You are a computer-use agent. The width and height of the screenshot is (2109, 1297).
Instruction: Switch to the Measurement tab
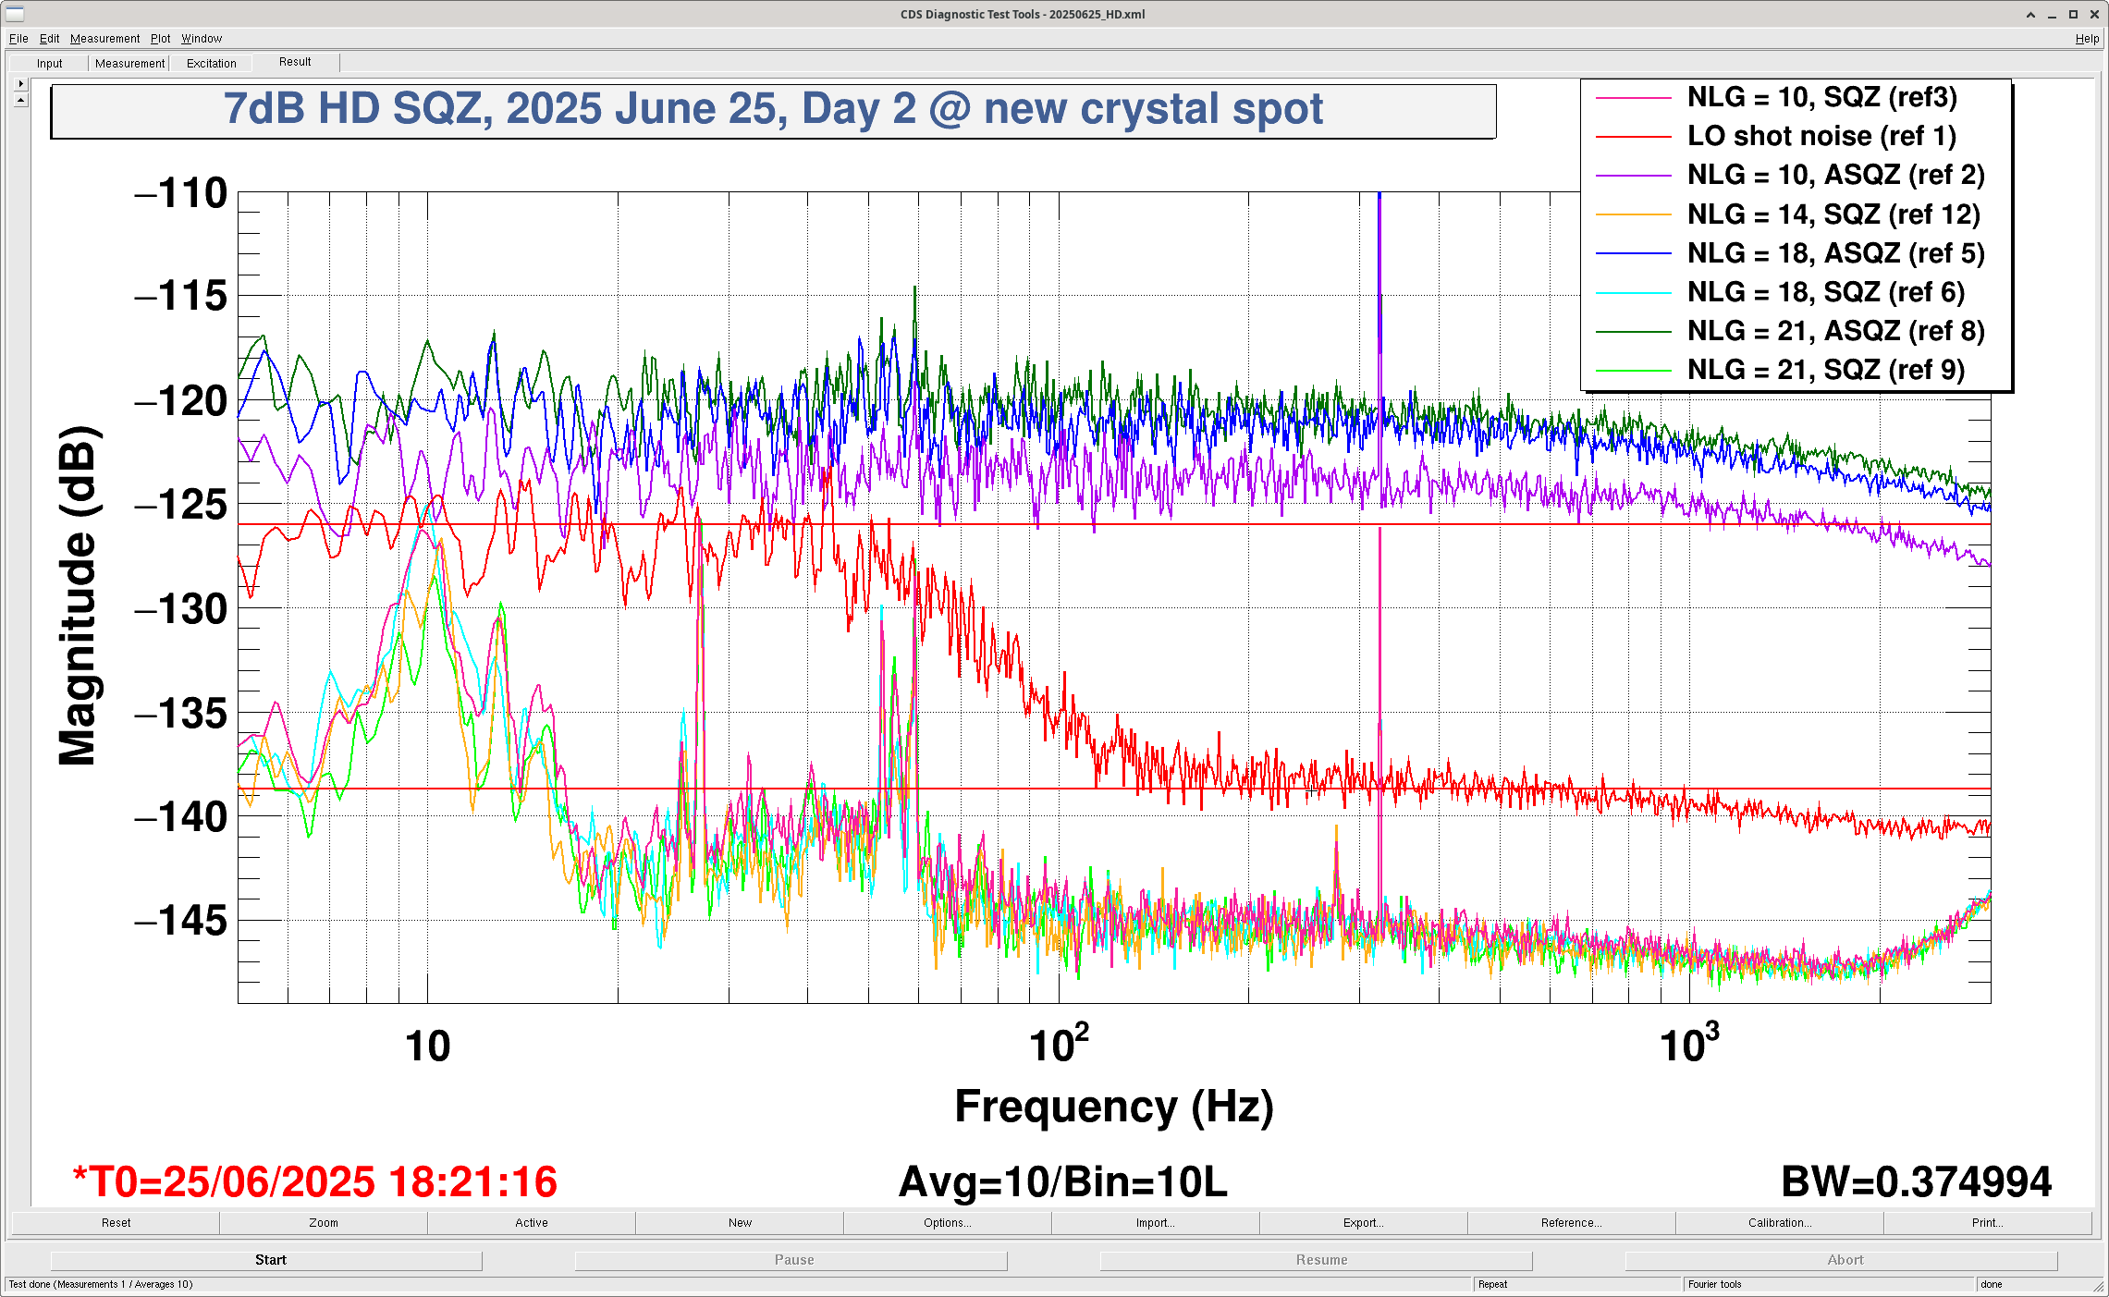pos(129,64)
